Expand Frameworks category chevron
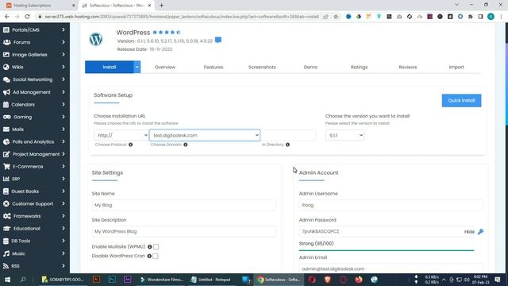Image resolution: width=508 pixels, height=286 pixels. click(63, 216)
